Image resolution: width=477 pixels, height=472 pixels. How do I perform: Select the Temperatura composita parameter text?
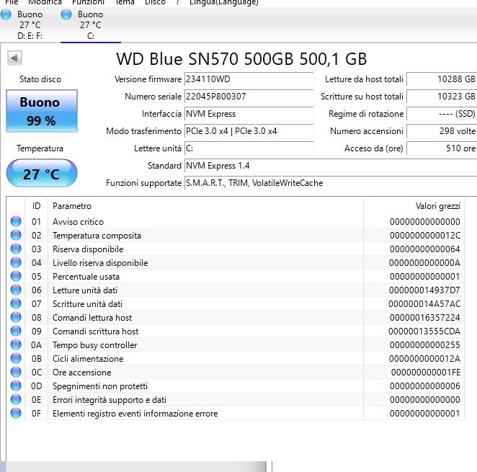[x=97, y=236]
